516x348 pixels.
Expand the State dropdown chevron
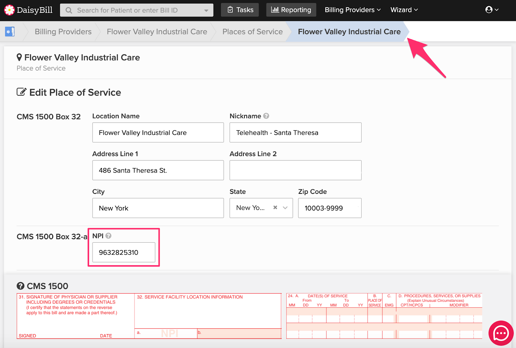tap(285, 208)
